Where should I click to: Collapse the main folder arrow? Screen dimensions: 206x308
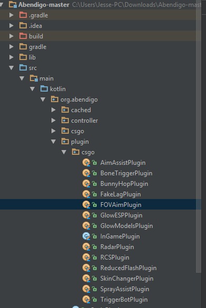[22, 78]
